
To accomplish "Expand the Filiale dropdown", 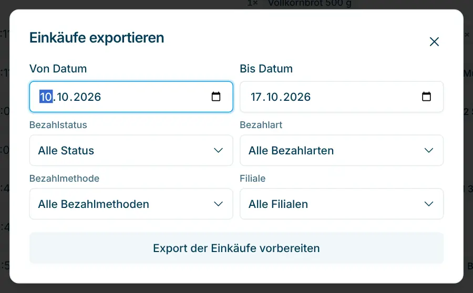I will pos(342,204).
